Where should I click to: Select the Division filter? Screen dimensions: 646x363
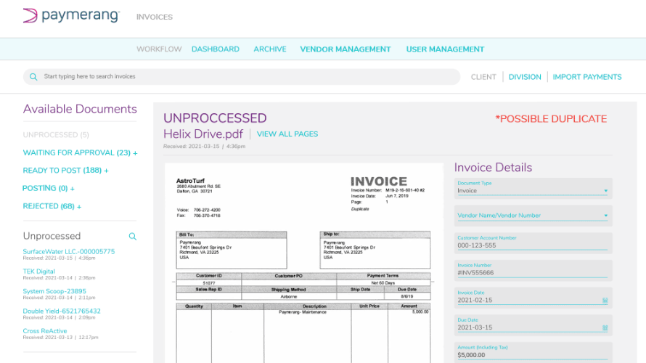click(x=525, y=77)
